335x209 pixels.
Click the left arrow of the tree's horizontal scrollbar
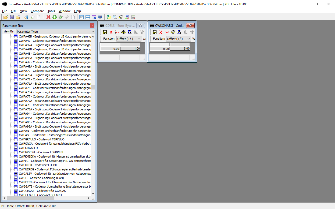pos(5,198)
